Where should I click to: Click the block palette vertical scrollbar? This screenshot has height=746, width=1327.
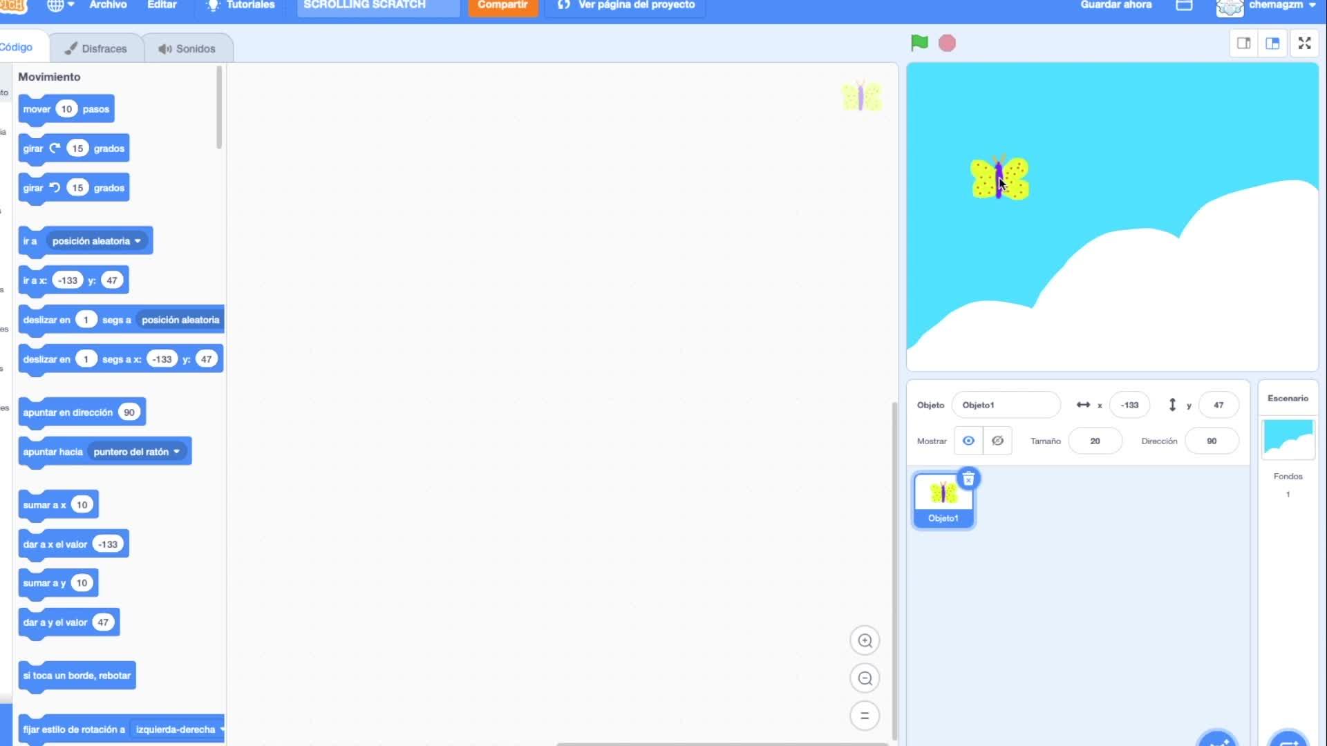[x=219, y=107]
